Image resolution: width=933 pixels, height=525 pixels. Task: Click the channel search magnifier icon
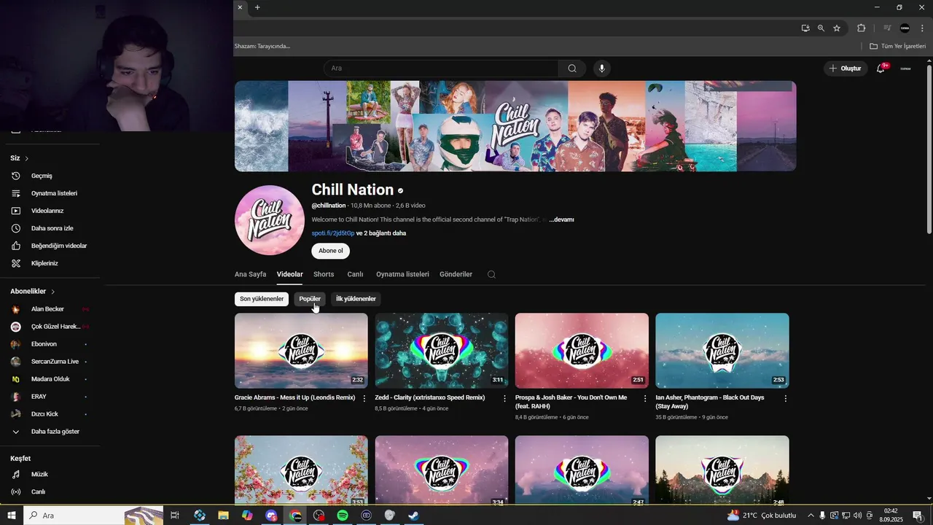coord(491,274)
